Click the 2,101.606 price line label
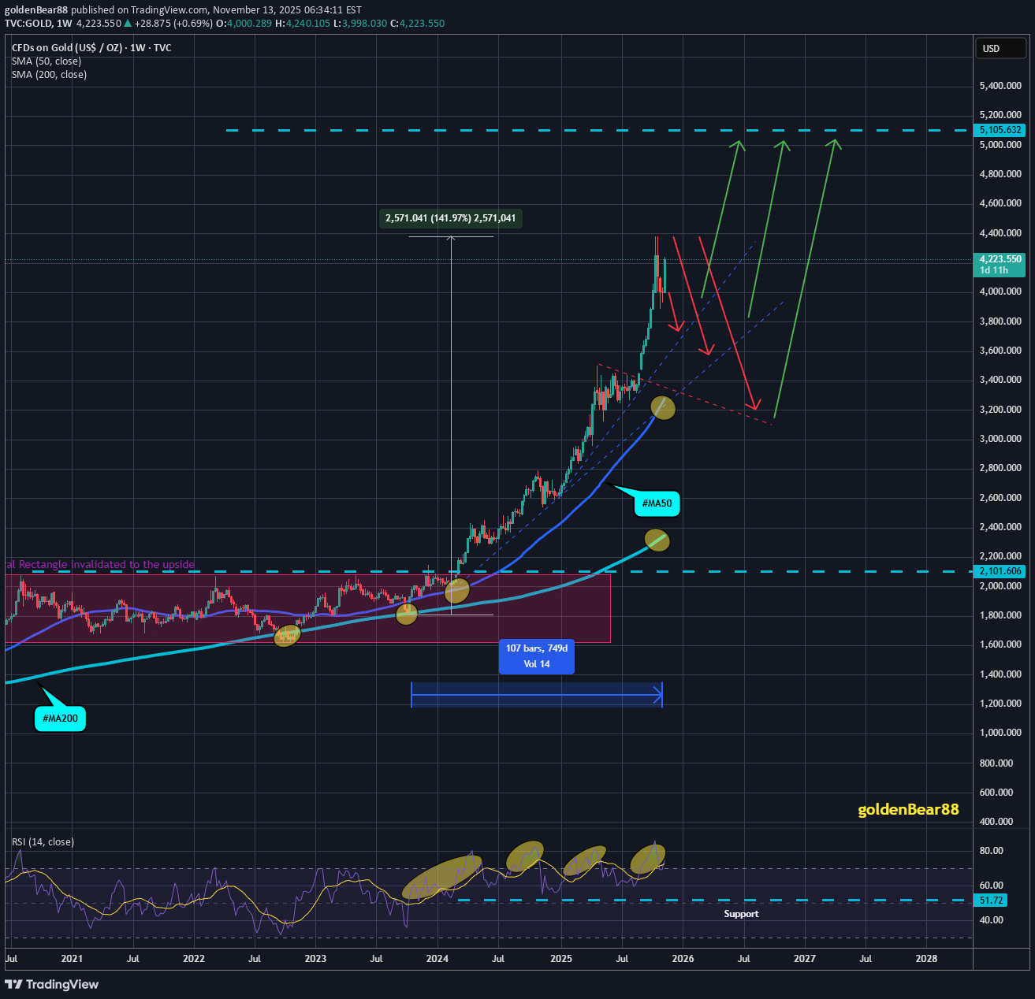 coord(1000,571)
